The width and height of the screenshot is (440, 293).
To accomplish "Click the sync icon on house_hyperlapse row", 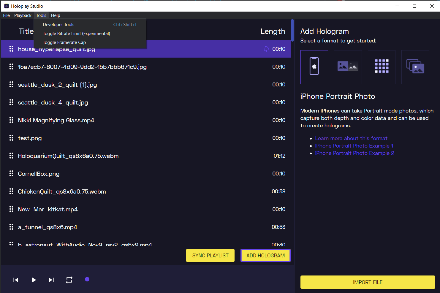I will click(x=266, y=49).
